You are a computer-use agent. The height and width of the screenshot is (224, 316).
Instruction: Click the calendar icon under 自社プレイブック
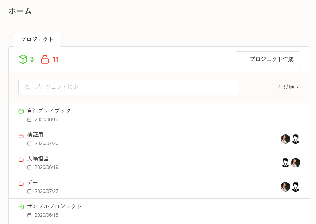pos(29,120)
